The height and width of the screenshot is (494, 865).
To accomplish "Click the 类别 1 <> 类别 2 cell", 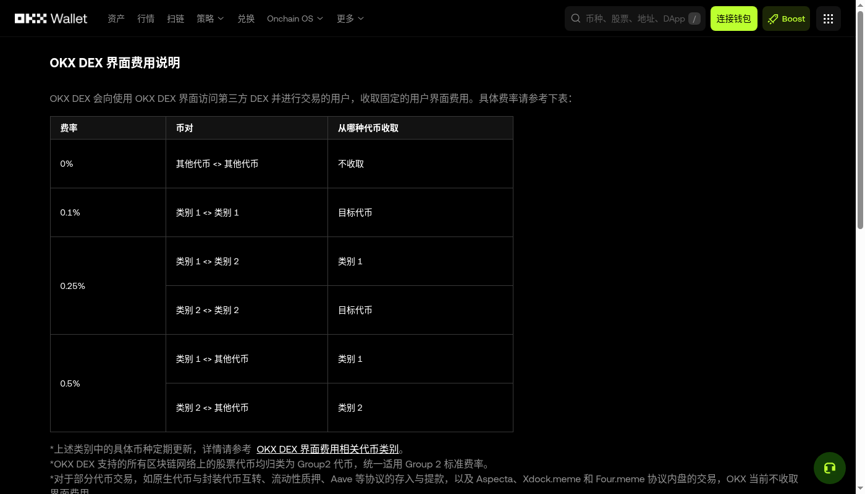I will [x=247, y=261].
